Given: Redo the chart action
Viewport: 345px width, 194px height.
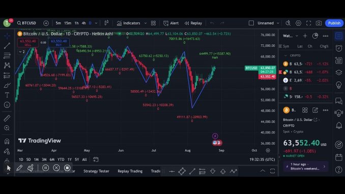Looking at the screenshot, I should tap(222, 23).
